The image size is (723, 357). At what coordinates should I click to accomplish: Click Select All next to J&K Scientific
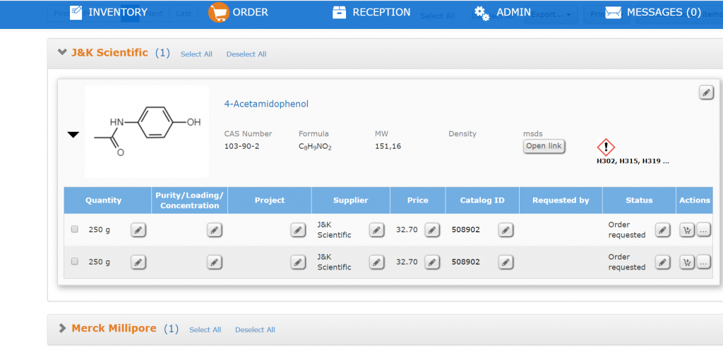click(196, 54)
